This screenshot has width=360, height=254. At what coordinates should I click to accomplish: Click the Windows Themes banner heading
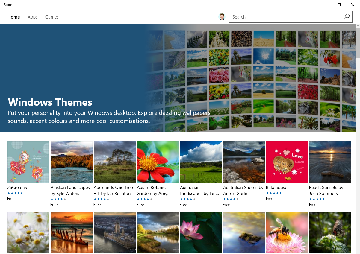click(x=50, y=102)
